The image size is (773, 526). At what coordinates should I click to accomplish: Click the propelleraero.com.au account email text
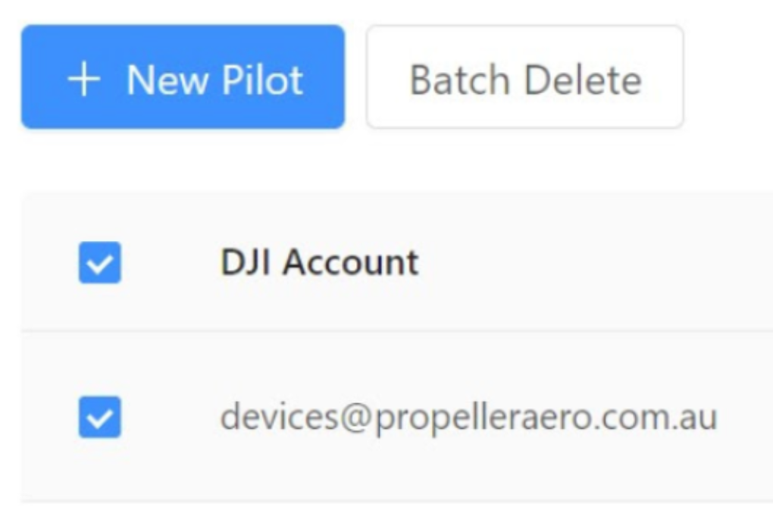pos(468,416)
